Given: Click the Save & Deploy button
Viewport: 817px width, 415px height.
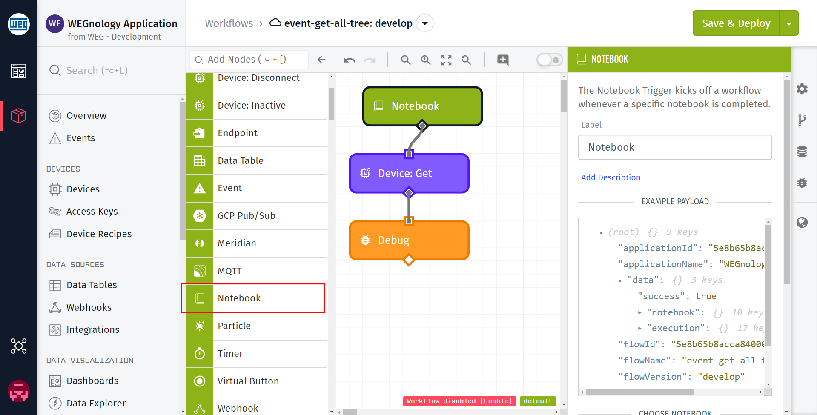Looking at the screenshot, I should click(736, 23).
